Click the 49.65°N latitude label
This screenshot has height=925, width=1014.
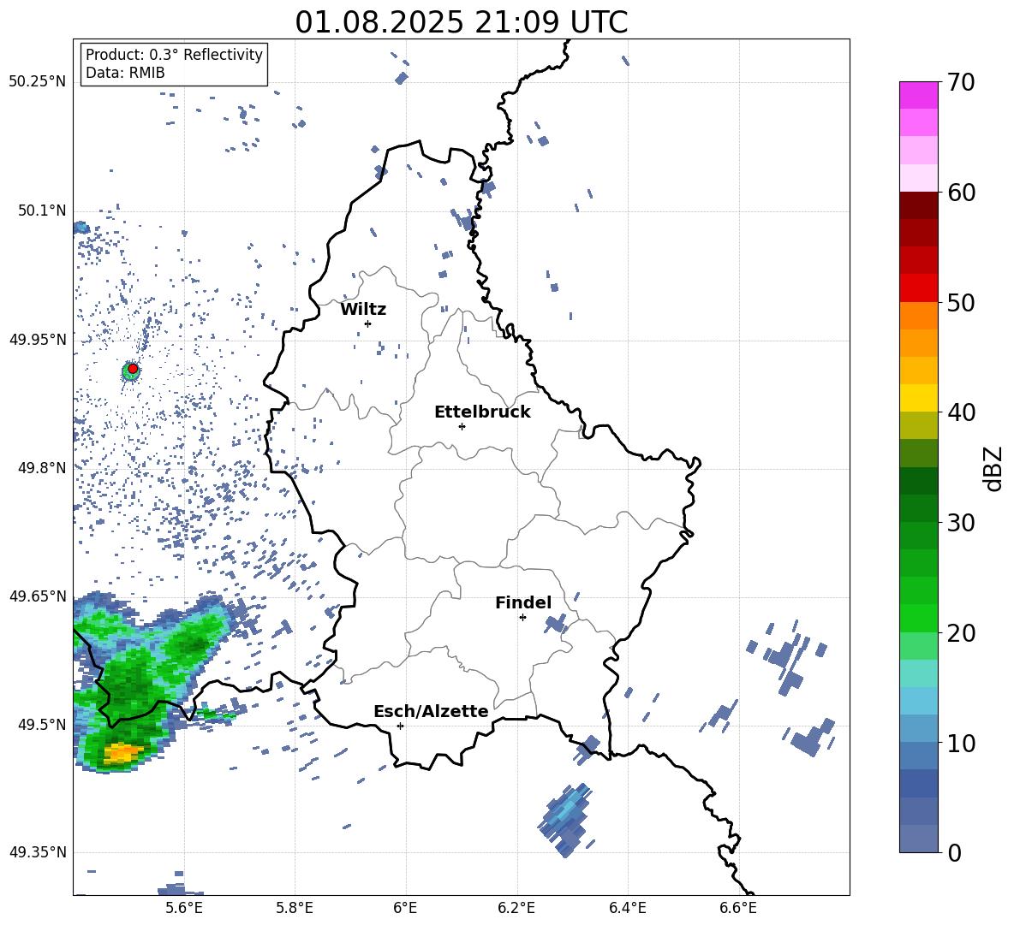[x=38, y=596]
